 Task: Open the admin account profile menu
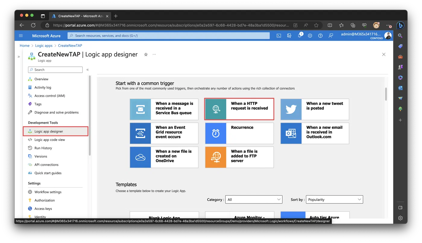pos(366,36)
